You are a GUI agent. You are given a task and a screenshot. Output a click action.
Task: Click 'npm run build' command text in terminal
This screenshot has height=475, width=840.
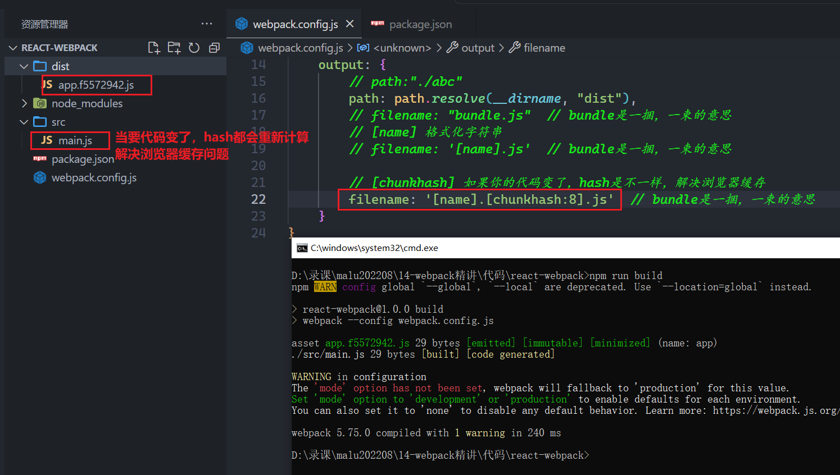pos(625,276)
